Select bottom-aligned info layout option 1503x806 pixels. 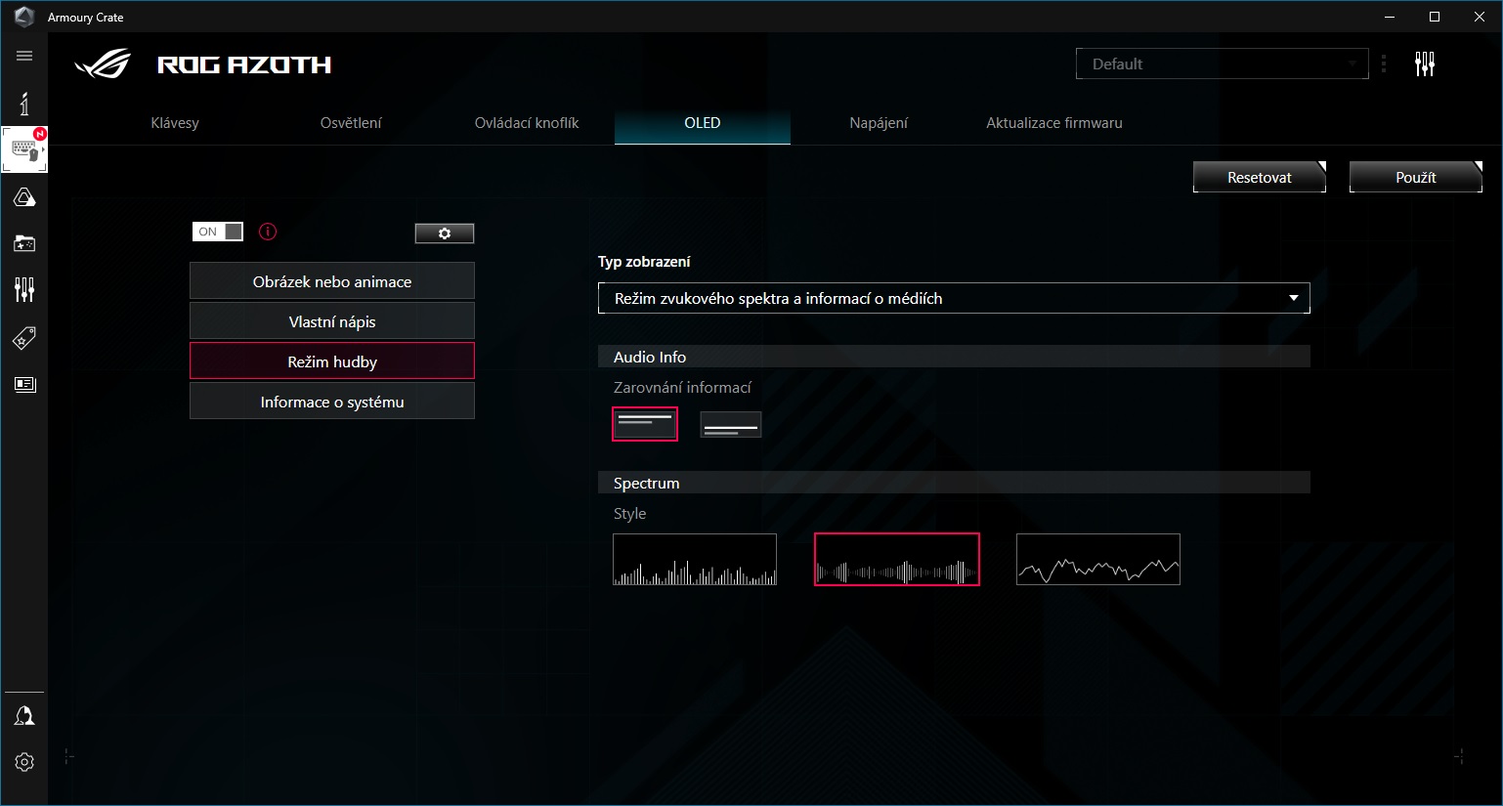click(731, 424)
